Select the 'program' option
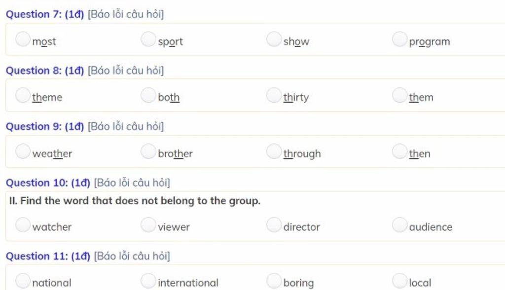 click(399, 39)
